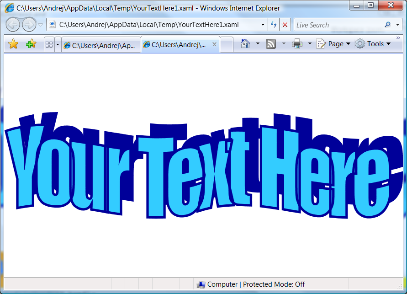Open the Tools menu
407x294 pixels.
373,43
